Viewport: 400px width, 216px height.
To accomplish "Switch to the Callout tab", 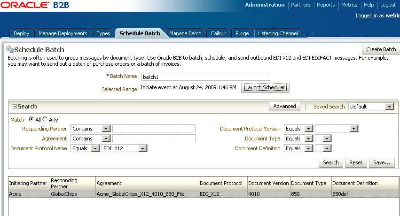I will click(x=219, y=33).
